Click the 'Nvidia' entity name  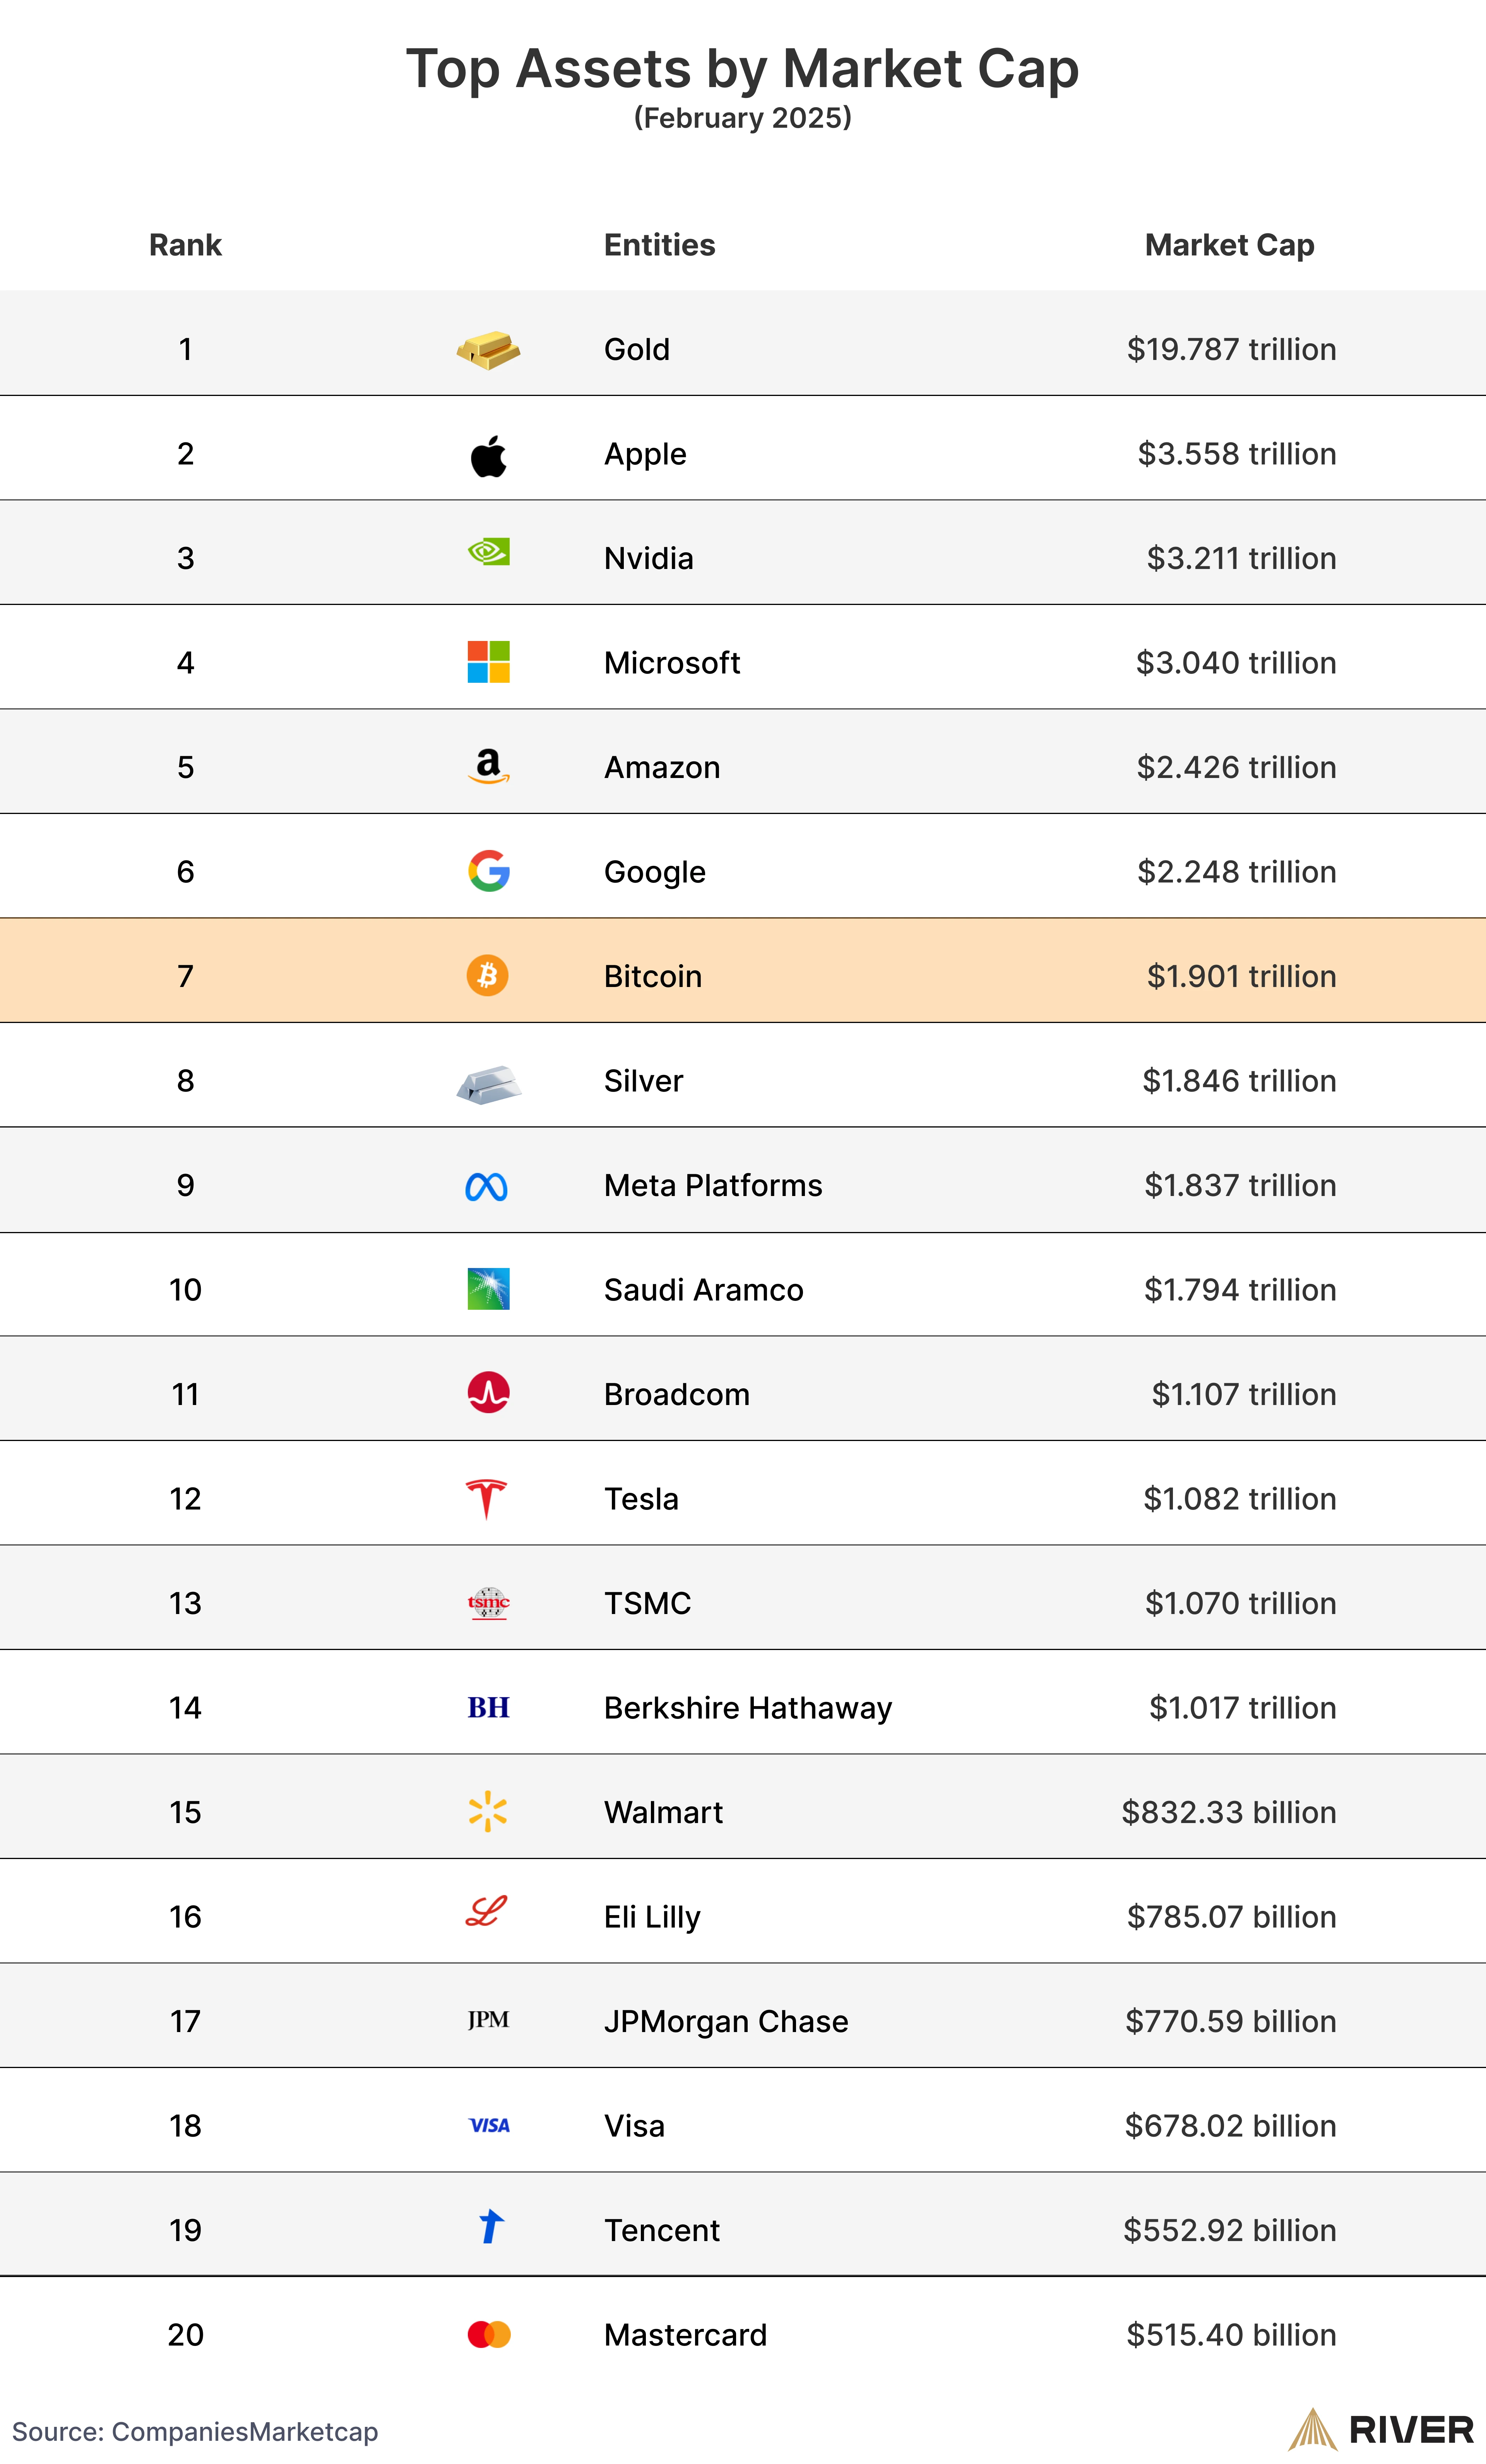649,558
